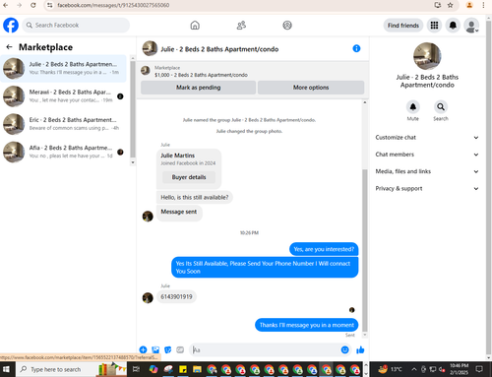Attach a photo using image icon
Viewport: 492px width, 377px height.
[155, 349]
